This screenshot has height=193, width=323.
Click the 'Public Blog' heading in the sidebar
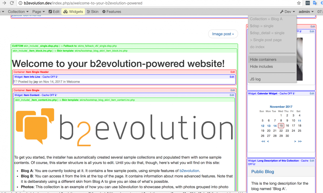263,172
